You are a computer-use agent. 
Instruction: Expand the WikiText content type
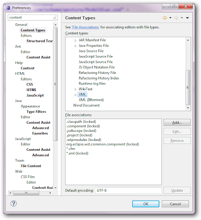[76, 89]
